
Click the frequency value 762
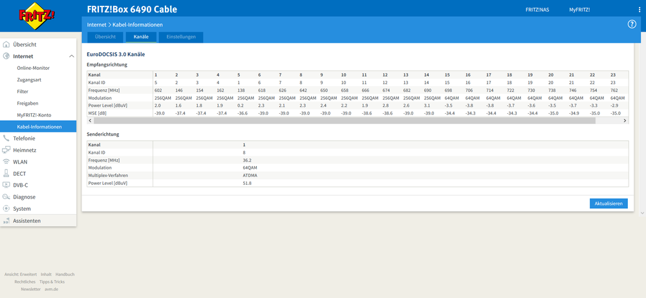coord(614,90)
